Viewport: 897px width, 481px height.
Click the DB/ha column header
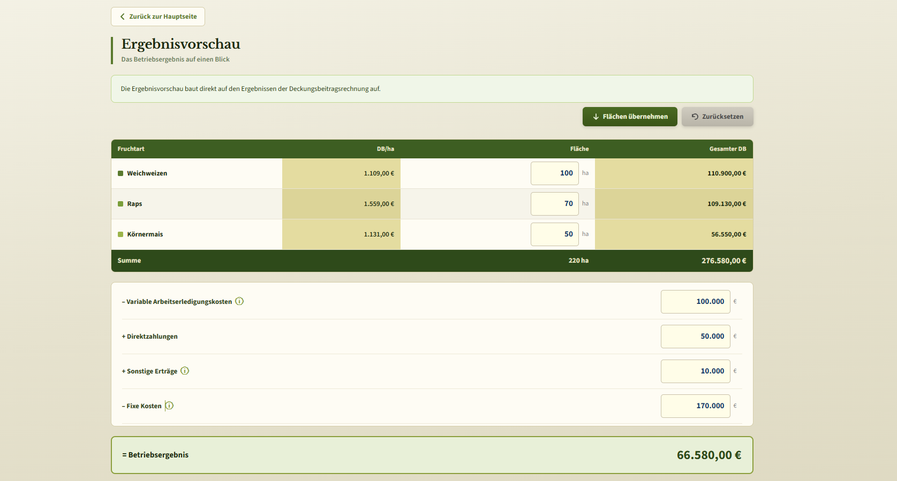click(386, 149)
